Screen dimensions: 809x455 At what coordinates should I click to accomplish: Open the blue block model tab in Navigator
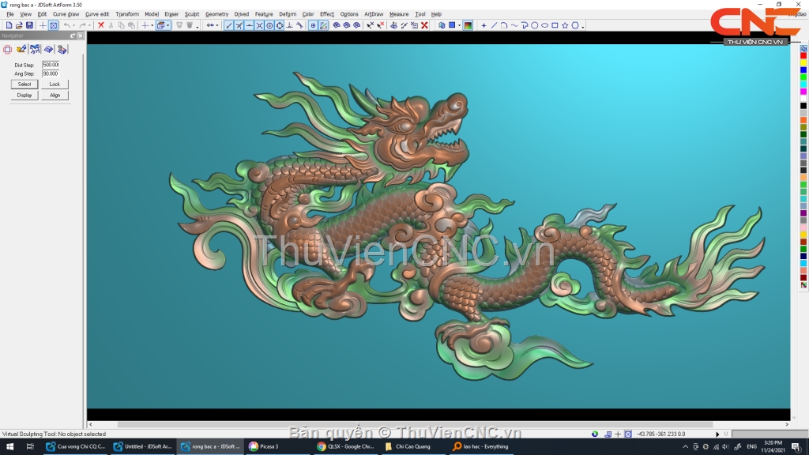48,49
